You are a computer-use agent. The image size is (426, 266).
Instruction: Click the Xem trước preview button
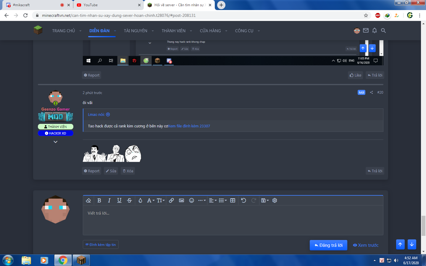click(x=366, y=245)
